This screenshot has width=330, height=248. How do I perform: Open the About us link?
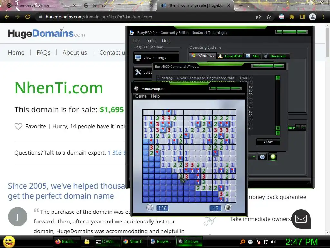tap(75, 53)
